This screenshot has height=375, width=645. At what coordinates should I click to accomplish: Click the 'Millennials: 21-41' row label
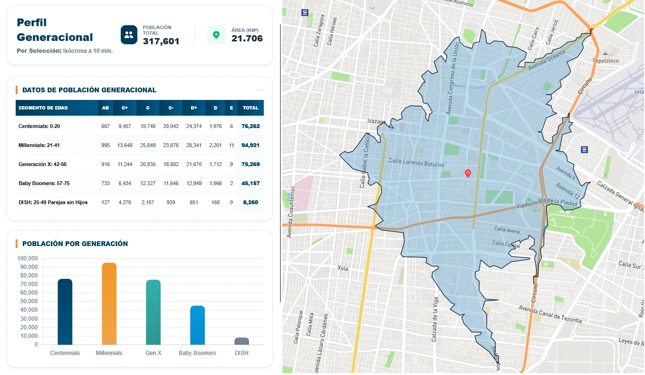click(39, 145)
